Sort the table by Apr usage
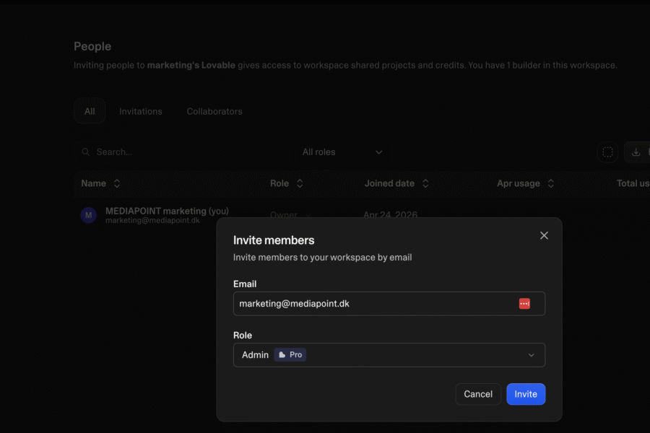 point(525,183)
